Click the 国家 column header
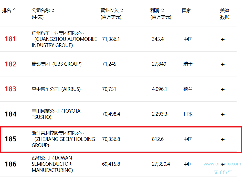The width and height of the screenshot is (244, 178). pos(186,11)
